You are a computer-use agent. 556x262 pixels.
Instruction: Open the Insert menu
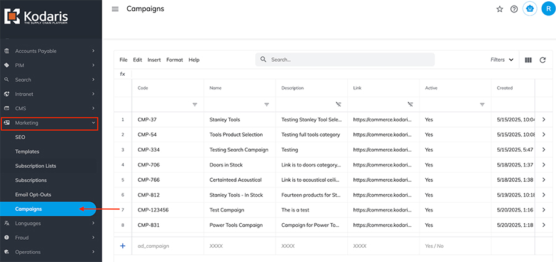154,60
